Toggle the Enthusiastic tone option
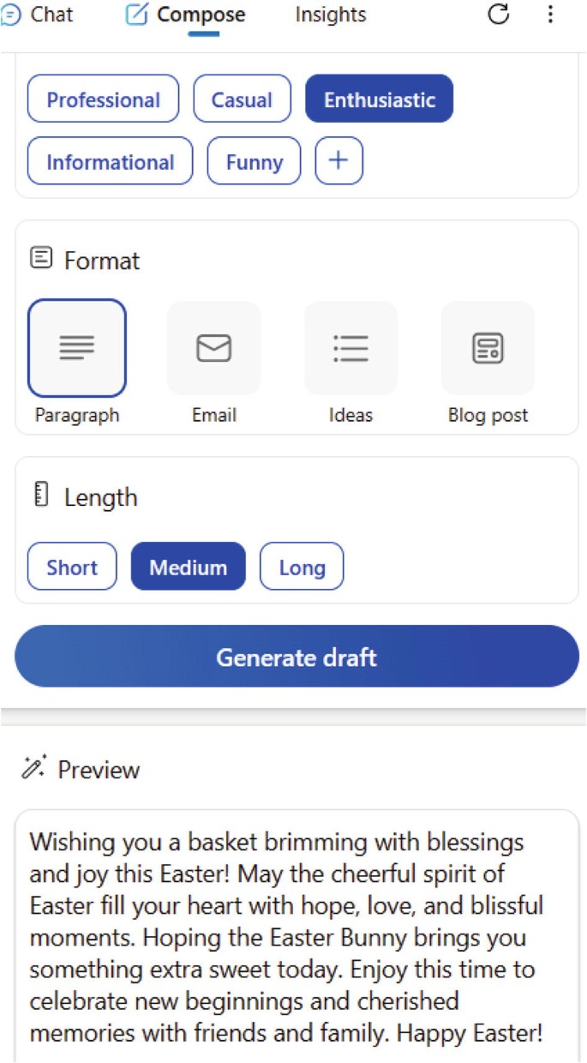This screenshot has height=1063, width=587. (379, 99)
